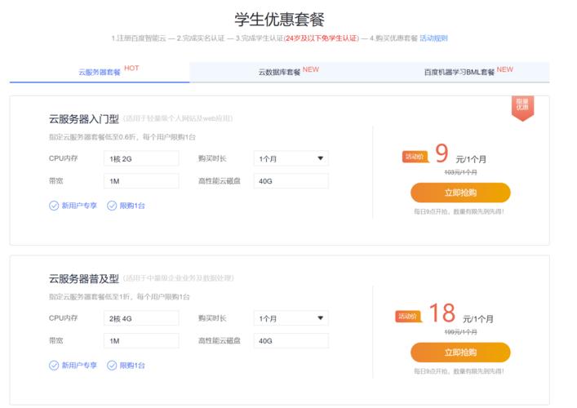Click the red 24岁及以下免学生认证 text
This screenshot has width=577, height=408.
coord(322,38)
